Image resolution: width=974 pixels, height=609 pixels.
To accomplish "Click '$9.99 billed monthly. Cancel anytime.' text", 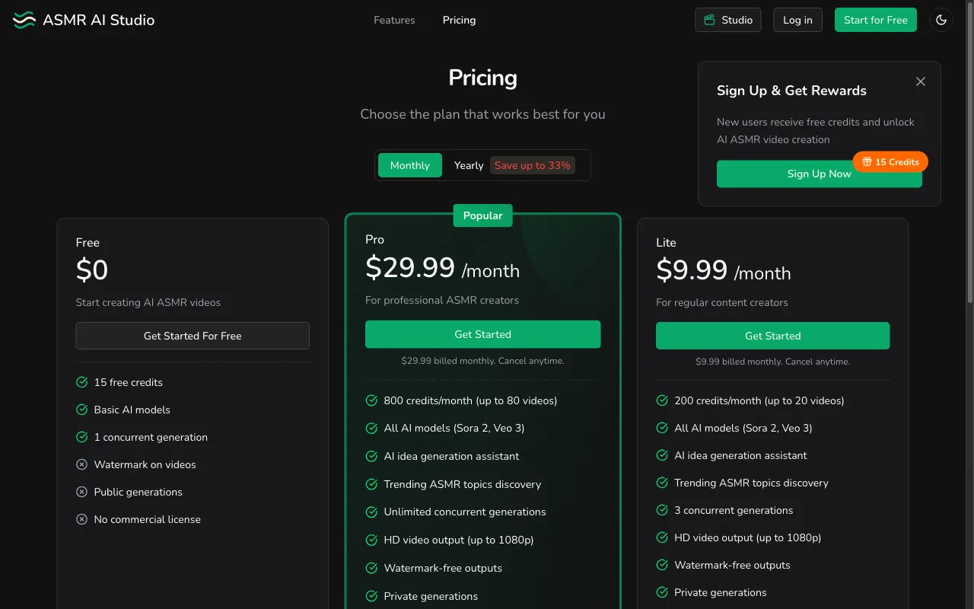I will [x=773, y=362].
